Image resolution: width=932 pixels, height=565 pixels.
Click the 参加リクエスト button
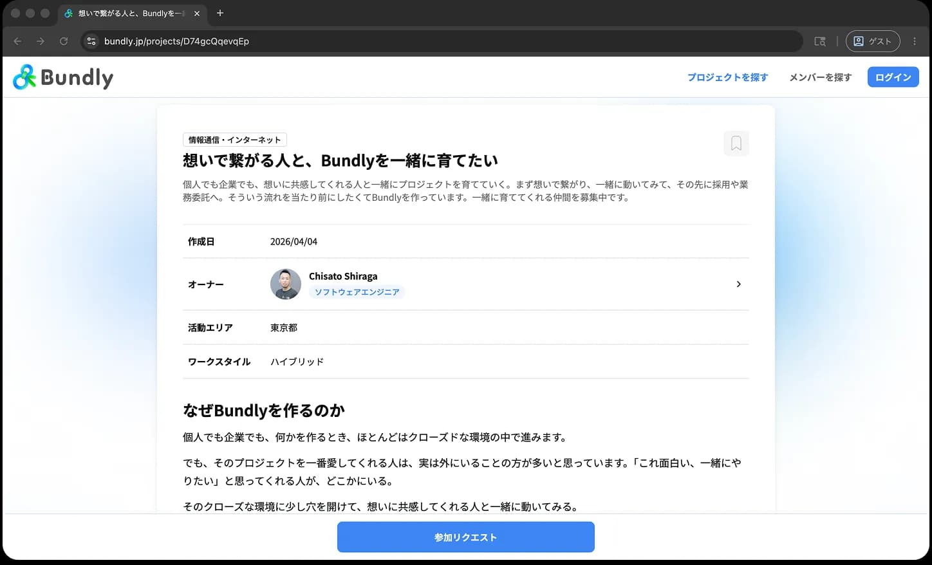(466, 537)
